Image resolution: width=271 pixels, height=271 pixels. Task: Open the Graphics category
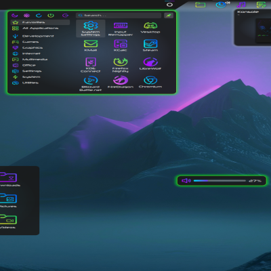coord(40,47)
